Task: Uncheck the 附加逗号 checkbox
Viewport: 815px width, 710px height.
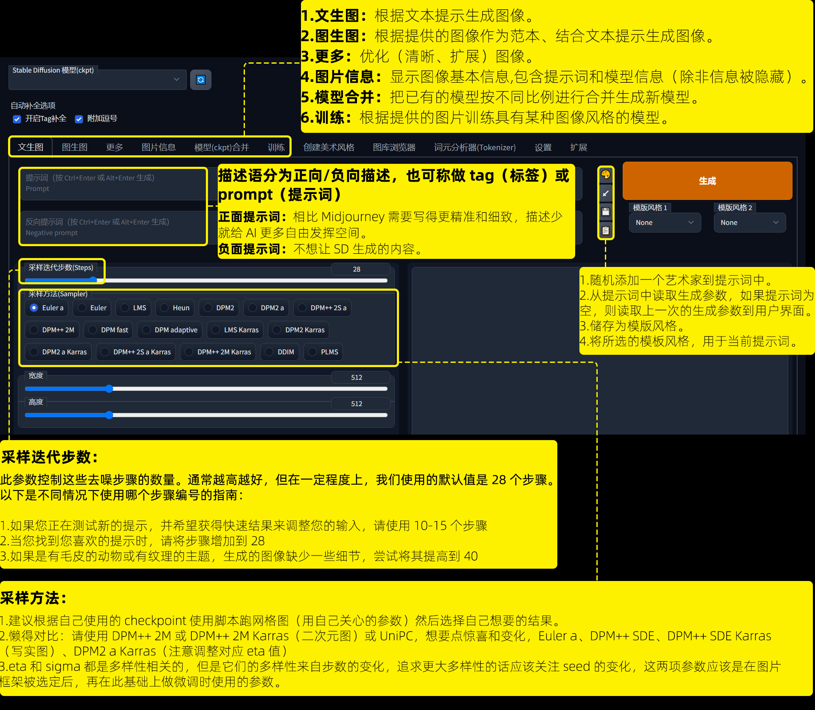Action: click(x=79, y=119)
